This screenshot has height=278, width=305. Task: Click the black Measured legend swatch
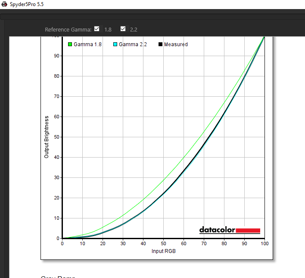pos(161,44)
